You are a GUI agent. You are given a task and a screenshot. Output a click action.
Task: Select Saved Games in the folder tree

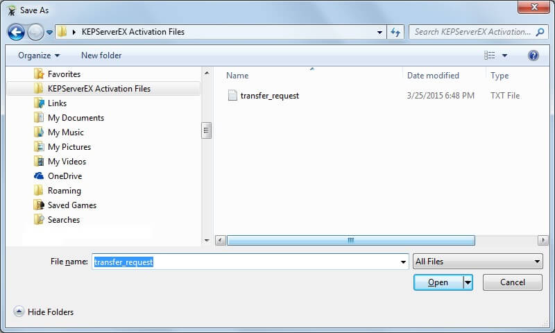(x=71, y=205)
